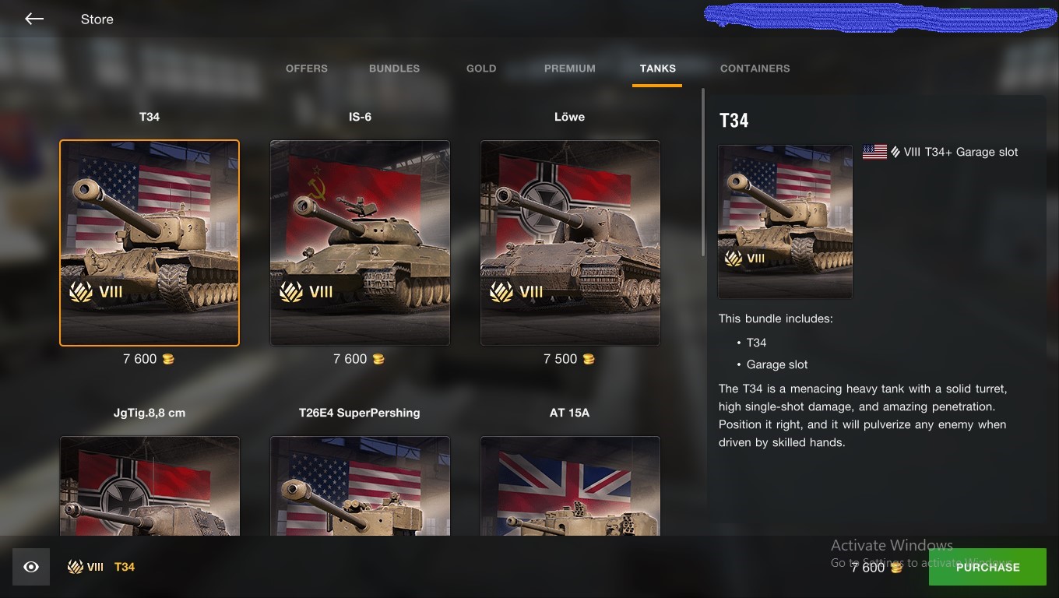This screenshot has height=598, width=1059.
Task: Click the gold coin icon under IS-6
Action: [378, 359]
